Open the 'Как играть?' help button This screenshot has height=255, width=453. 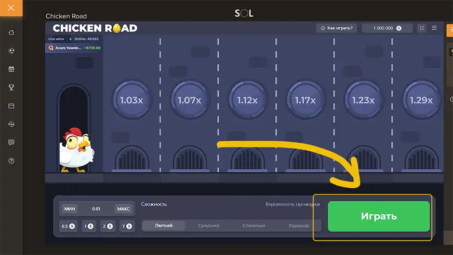click(336, 28)
